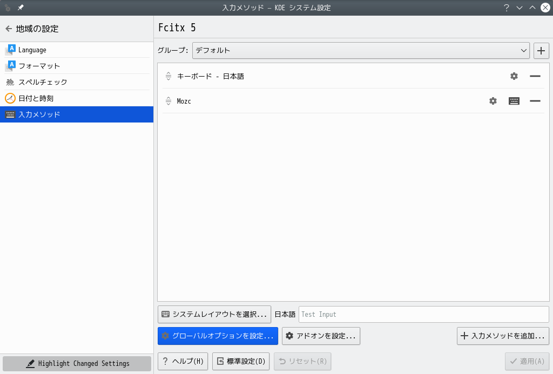553x374 pixels.
Task: Select the キーボード - 日本語 list row
Action: point(353,76)
